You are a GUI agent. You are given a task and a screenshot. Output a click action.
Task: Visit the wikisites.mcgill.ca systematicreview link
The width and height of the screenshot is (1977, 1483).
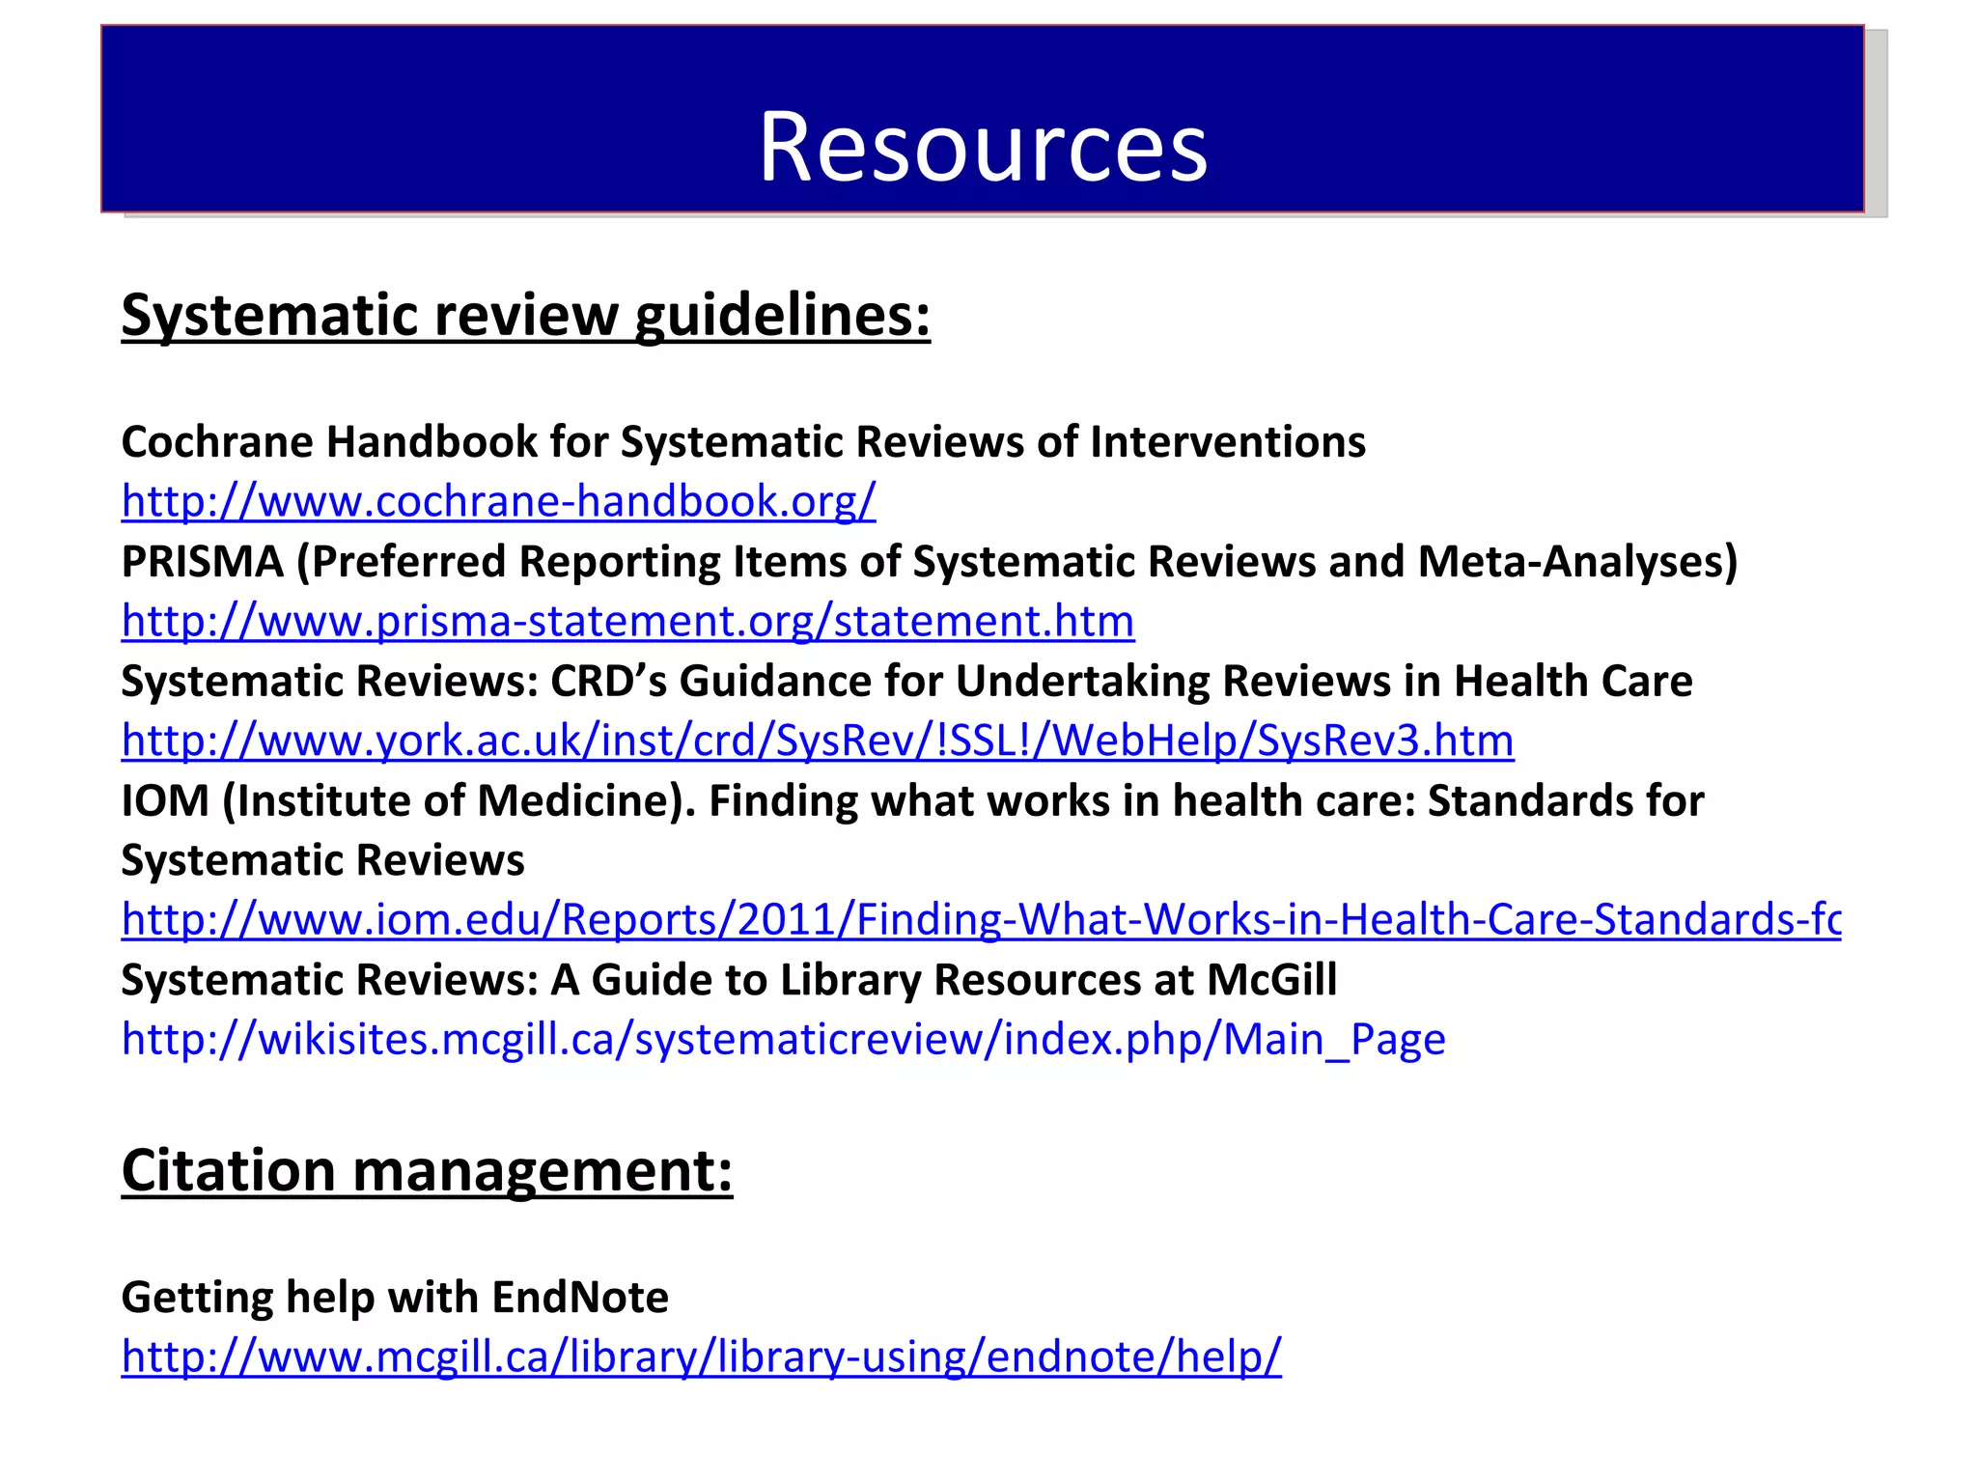783,1039
